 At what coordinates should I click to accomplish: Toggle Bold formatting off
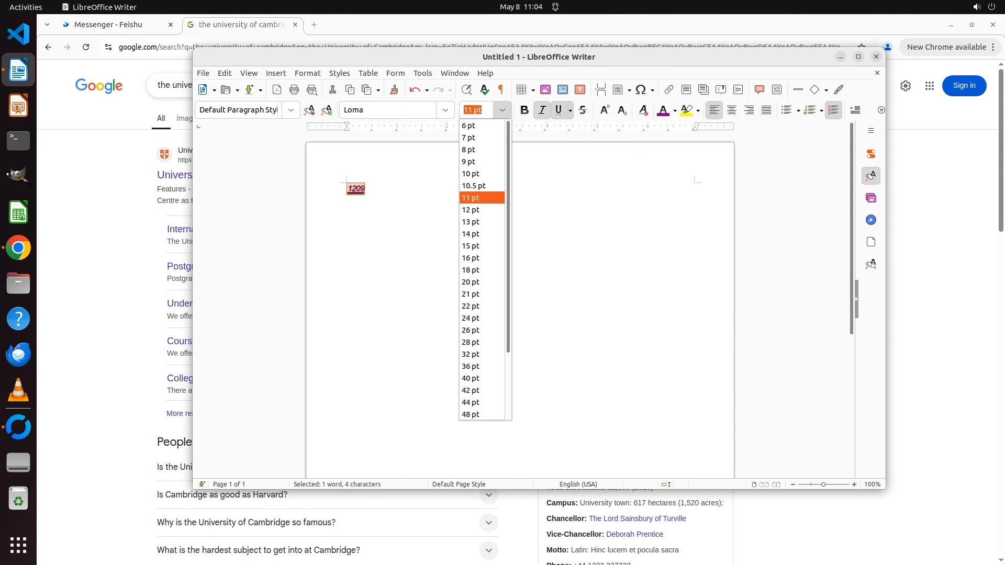click(524, 110)
